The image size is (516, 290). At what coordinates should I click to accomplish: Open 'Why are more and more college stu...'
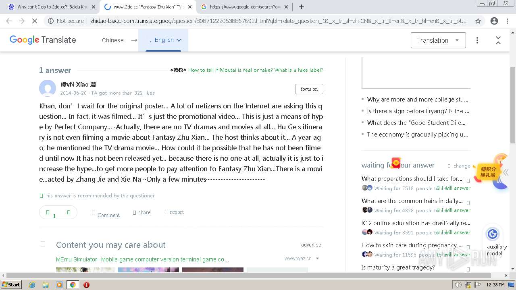tap(418, 99)
